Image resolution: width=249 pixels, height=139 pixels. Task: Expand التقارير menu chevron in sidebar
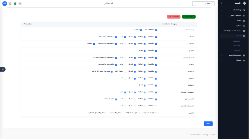(x=222, y=26)
